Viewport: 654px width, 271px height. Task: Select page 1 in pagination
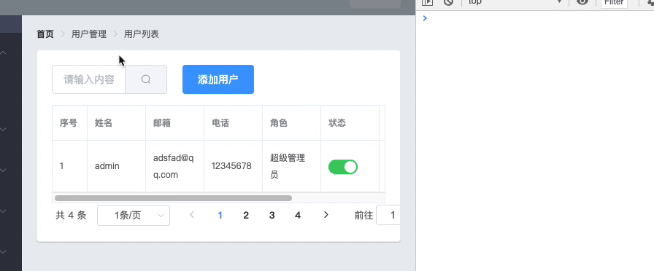point(220,215)
